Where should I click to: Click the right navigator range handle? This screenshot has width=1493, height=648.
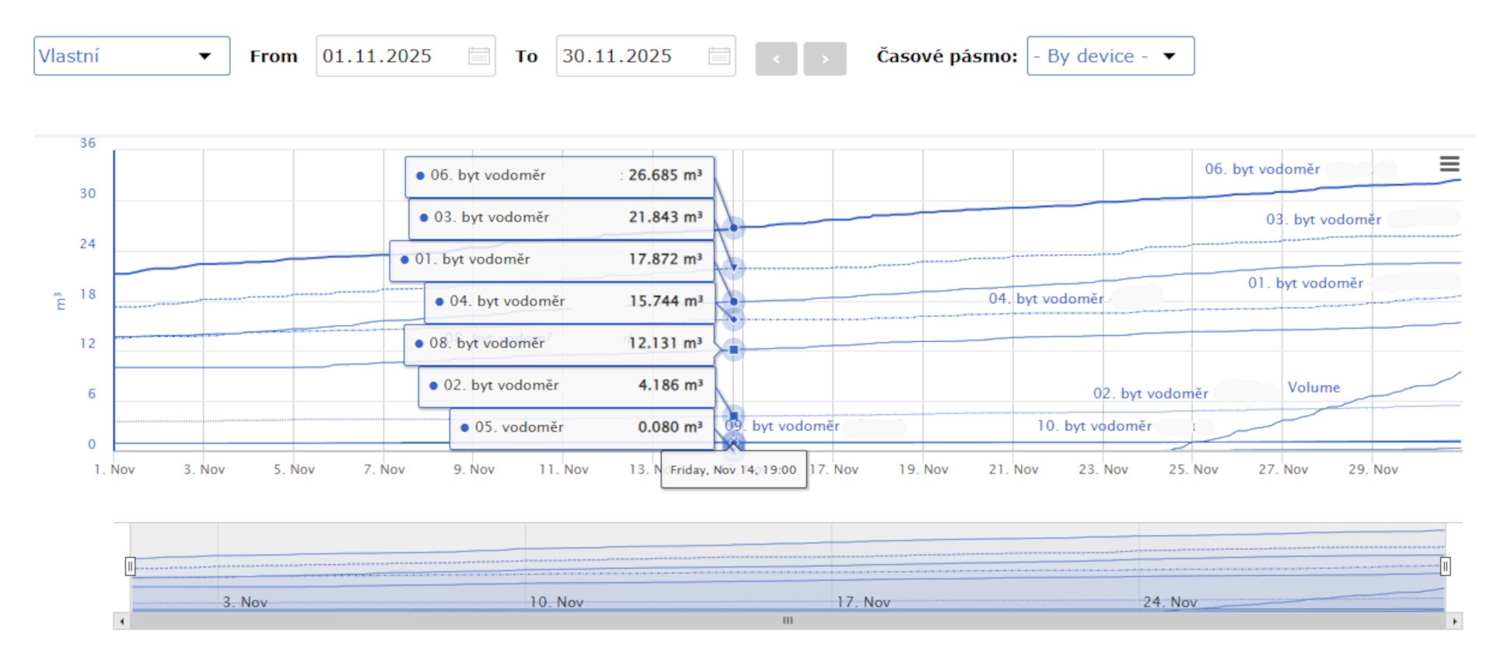(x=1445, y=566)
